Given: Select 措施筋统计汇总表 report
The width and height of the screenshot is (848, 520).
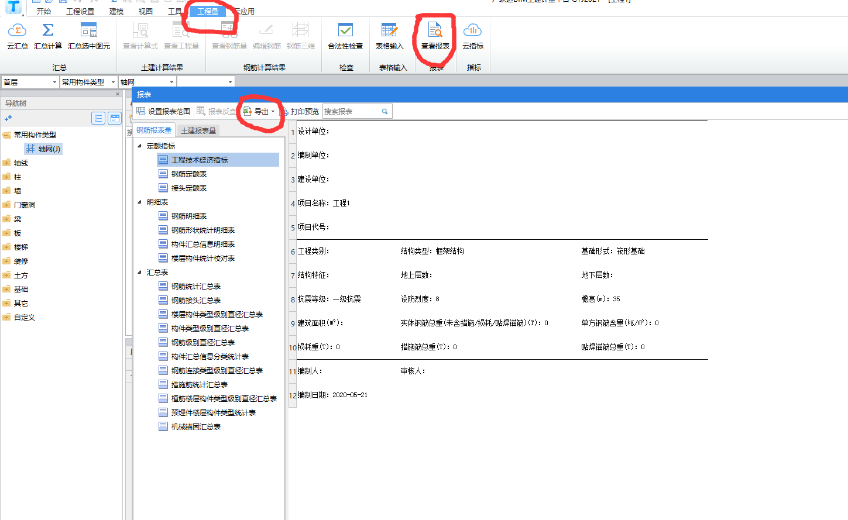Looking at the screenshot, I should coord(199,384).
